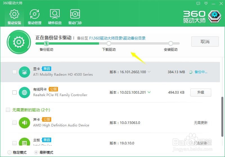Click the 显卡 display card icon
This screenshot has height=157, width=225.
coord(24,72)
